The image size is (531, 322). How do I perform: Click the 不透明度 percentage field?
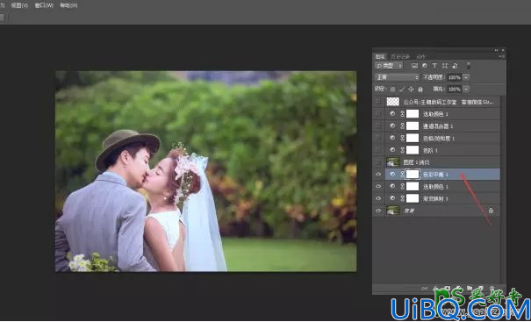(x=454, y=77)
